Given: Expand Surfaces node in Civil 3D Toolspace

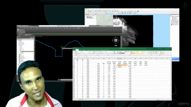Looking at the screenshot, I should tap(19, 45).
